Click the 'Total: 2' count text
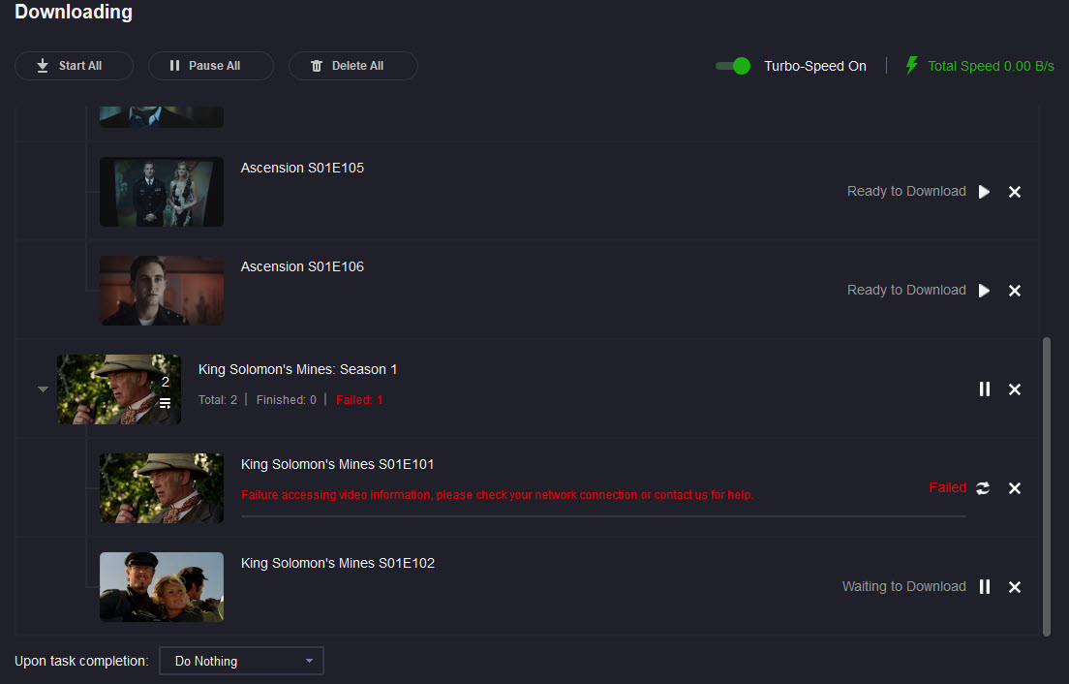Screen dimensions: 1069x684 pyautogui.click(x=218, y=399)
